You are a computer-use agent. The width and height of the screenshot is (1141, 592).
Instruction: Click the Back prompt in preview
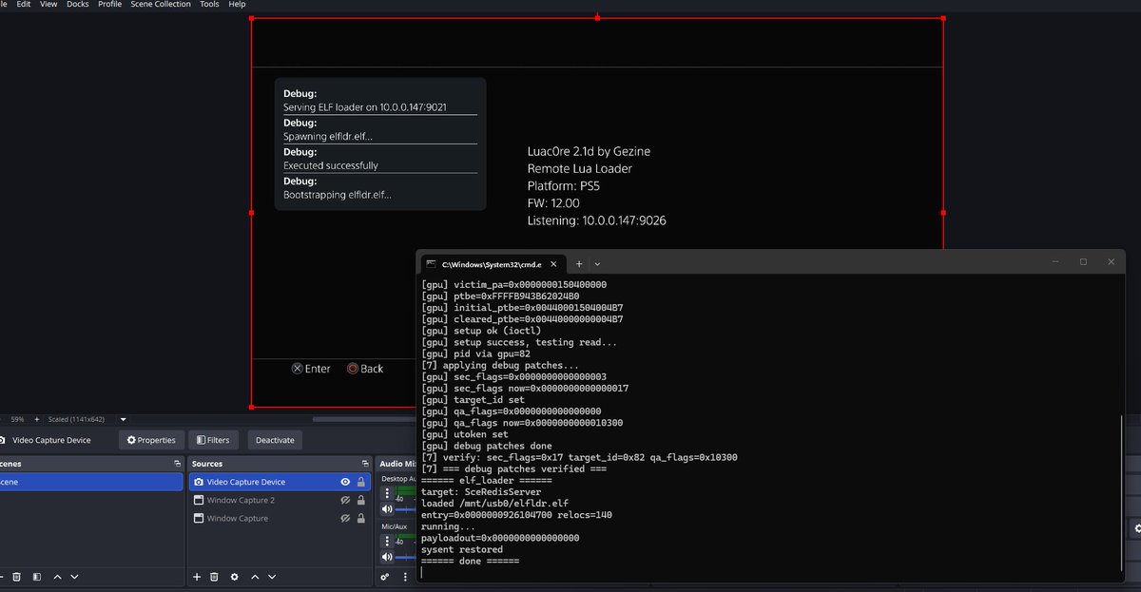click(365, 369)
